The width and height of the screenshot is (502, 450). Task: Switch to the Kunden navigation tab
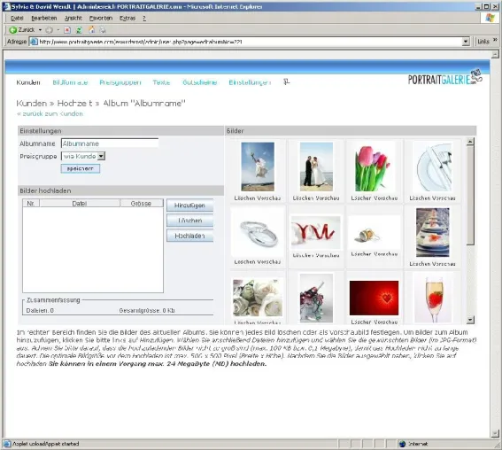[28, 82]
